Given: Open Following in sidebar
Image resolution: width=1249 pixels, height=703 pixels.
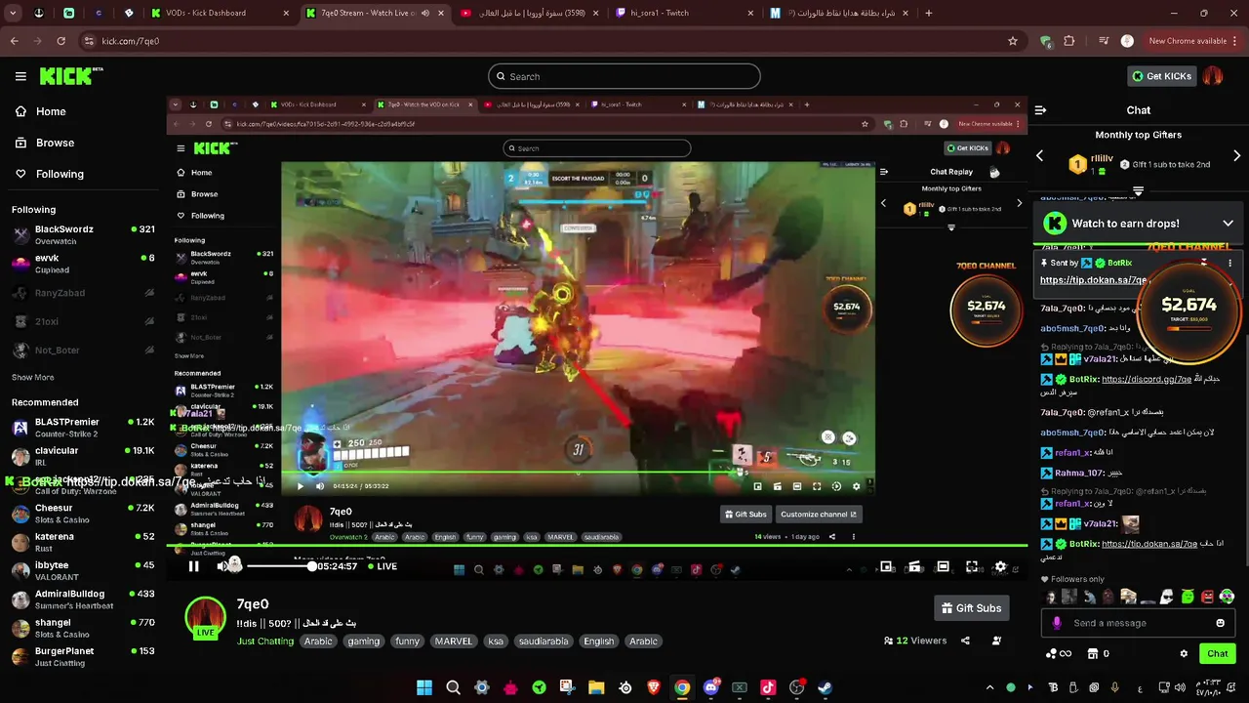Looking at the screenshot, I should pos(49,174).
